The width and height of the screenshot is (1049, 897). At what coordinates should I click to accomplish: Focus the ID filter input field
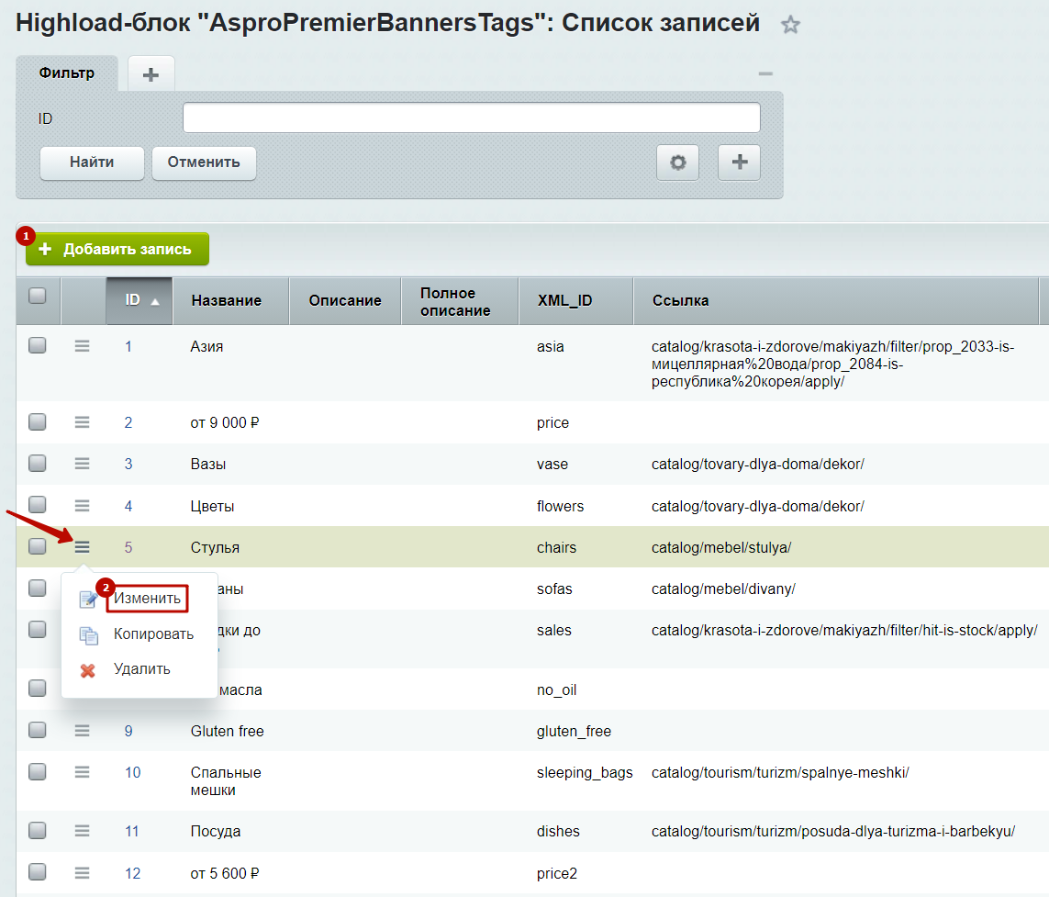(471, 118)
